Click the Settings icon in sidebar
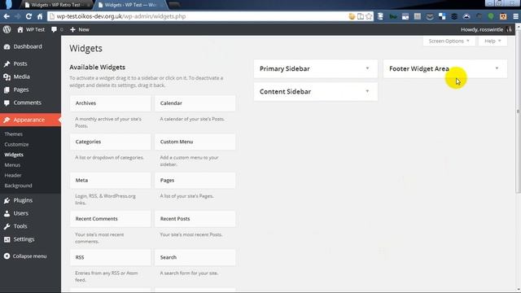Image resolution: width=521 pixels, height=293 pixels. click(7, 239)
